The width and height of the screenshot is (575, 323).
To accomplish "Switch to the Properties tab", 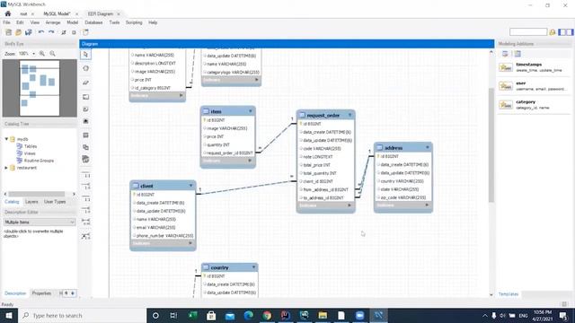I will click(x=41, y=293).
